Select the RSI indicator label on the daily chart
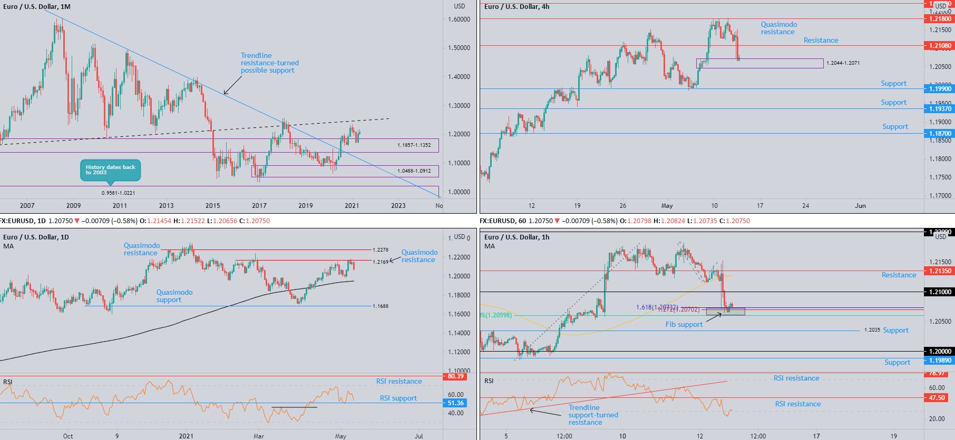The width and height of the screenshot is (955, 440). click(x=7, y=382)
